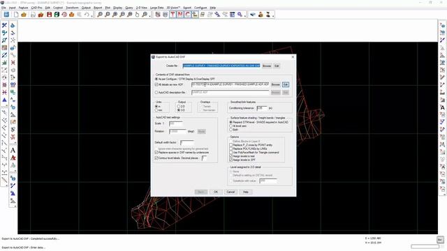Click the Conditioning tolerance input field

click(x=262, y=108)
